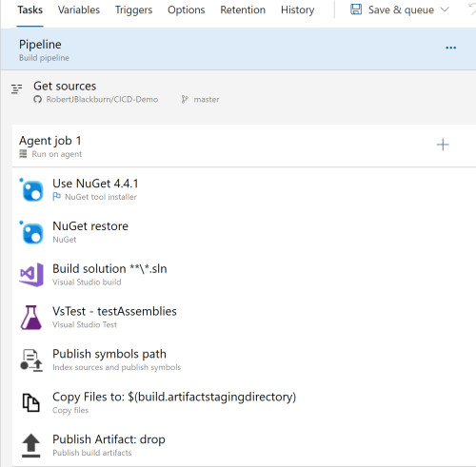Viewport: 476px width, 467px height.
Task: Open the Pipeline ellipsis menu
Action: click(450, 48)
